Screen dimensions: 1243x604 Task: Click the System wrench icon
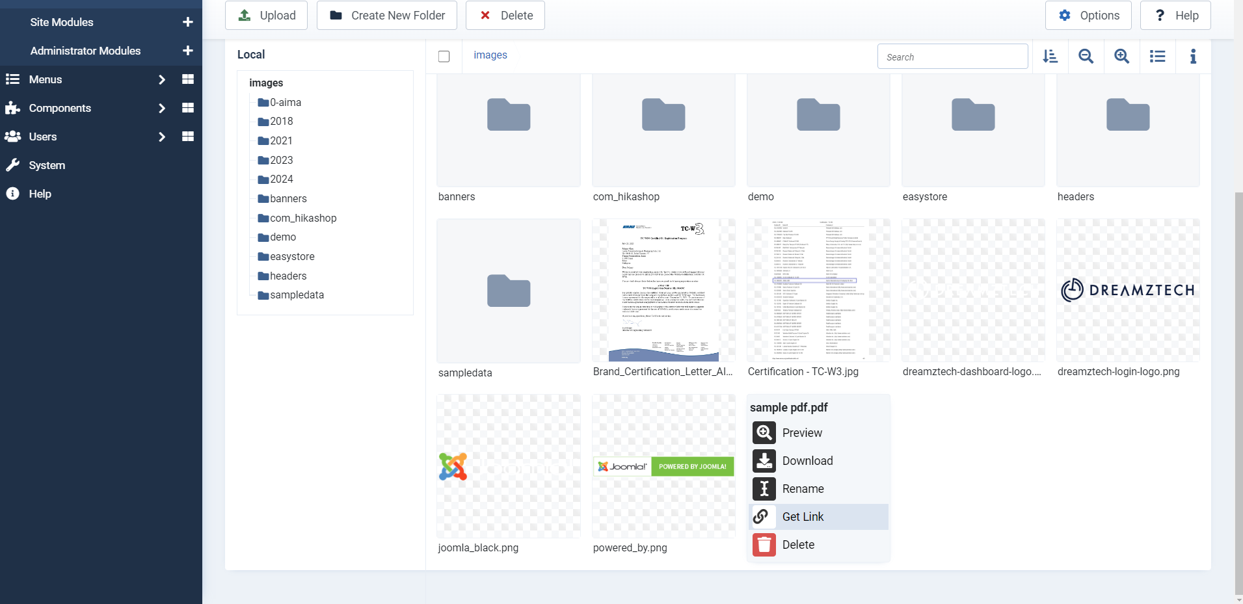tap(12, 165)
